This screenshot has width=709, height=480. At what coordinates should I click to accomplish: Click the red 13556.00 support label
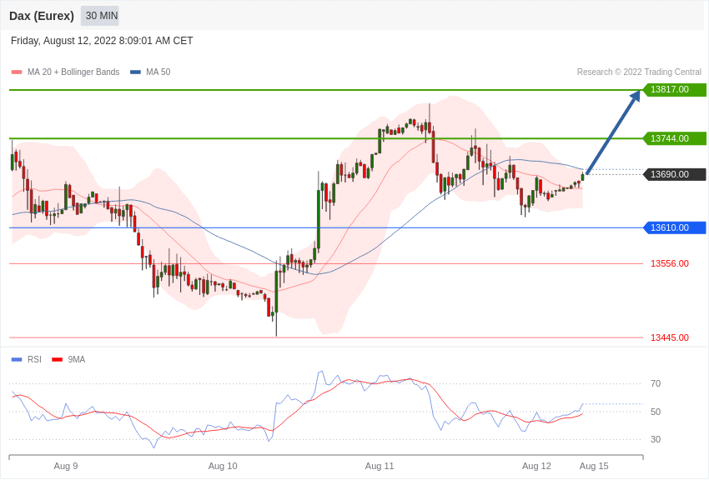click(670, 263)
